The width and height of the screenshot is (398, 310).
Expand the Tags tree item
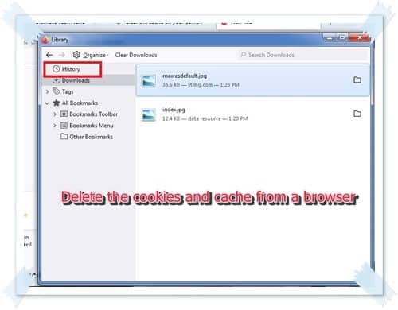coord(47,91)
